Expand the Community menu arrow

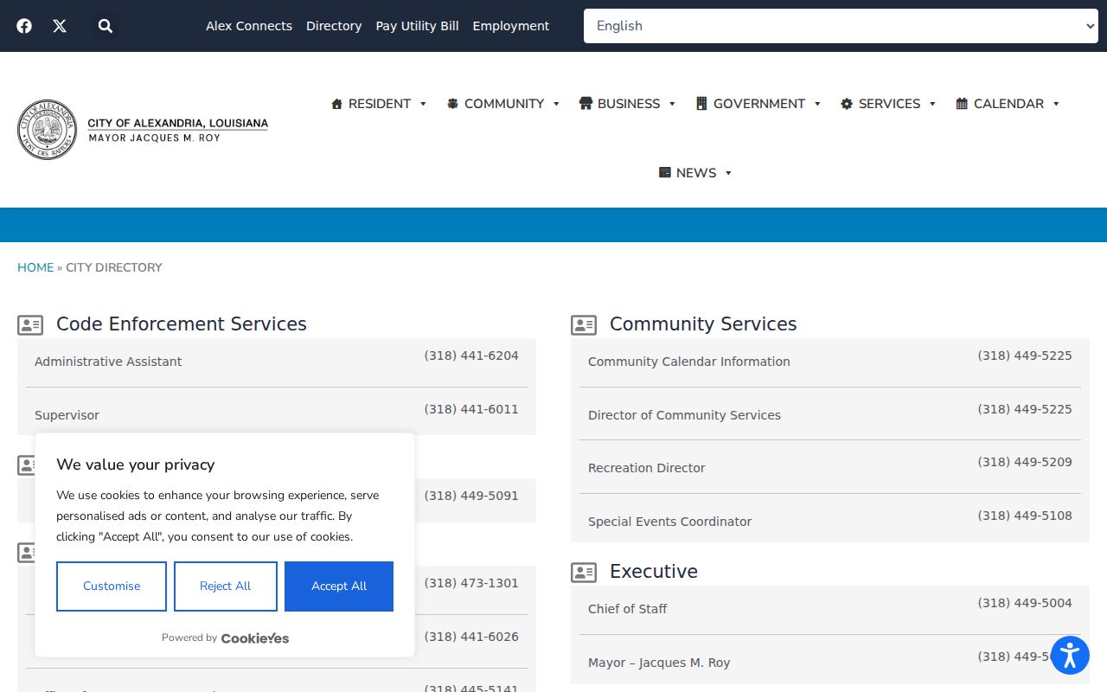pos(556,104)
